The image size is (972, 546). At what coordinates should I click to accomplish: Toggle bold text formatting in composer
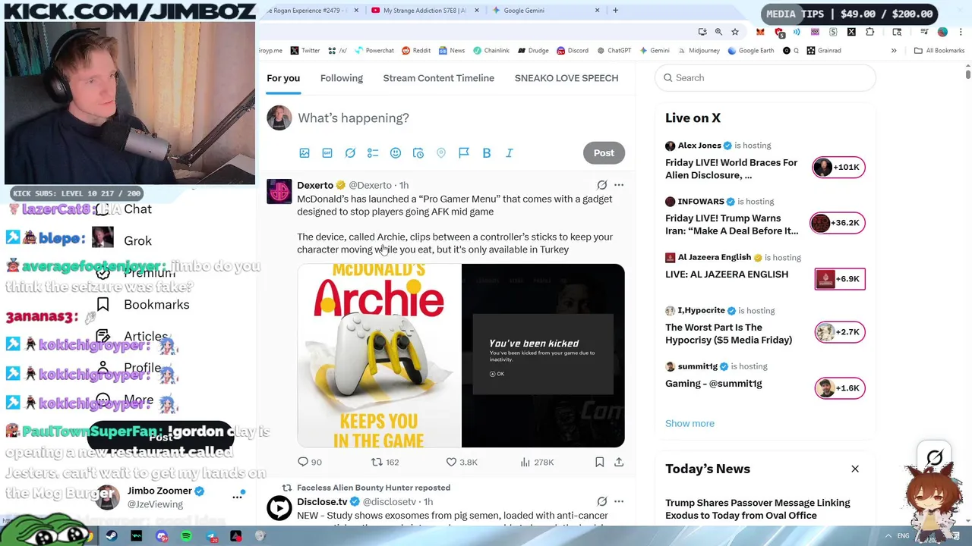487,153
